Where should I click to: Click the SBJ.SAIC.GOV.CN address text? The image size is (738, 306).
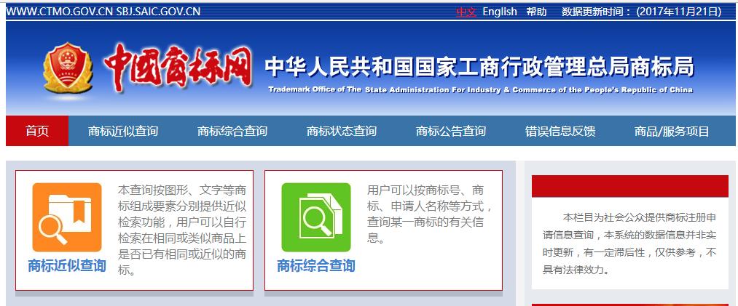[x=158, y=12]
